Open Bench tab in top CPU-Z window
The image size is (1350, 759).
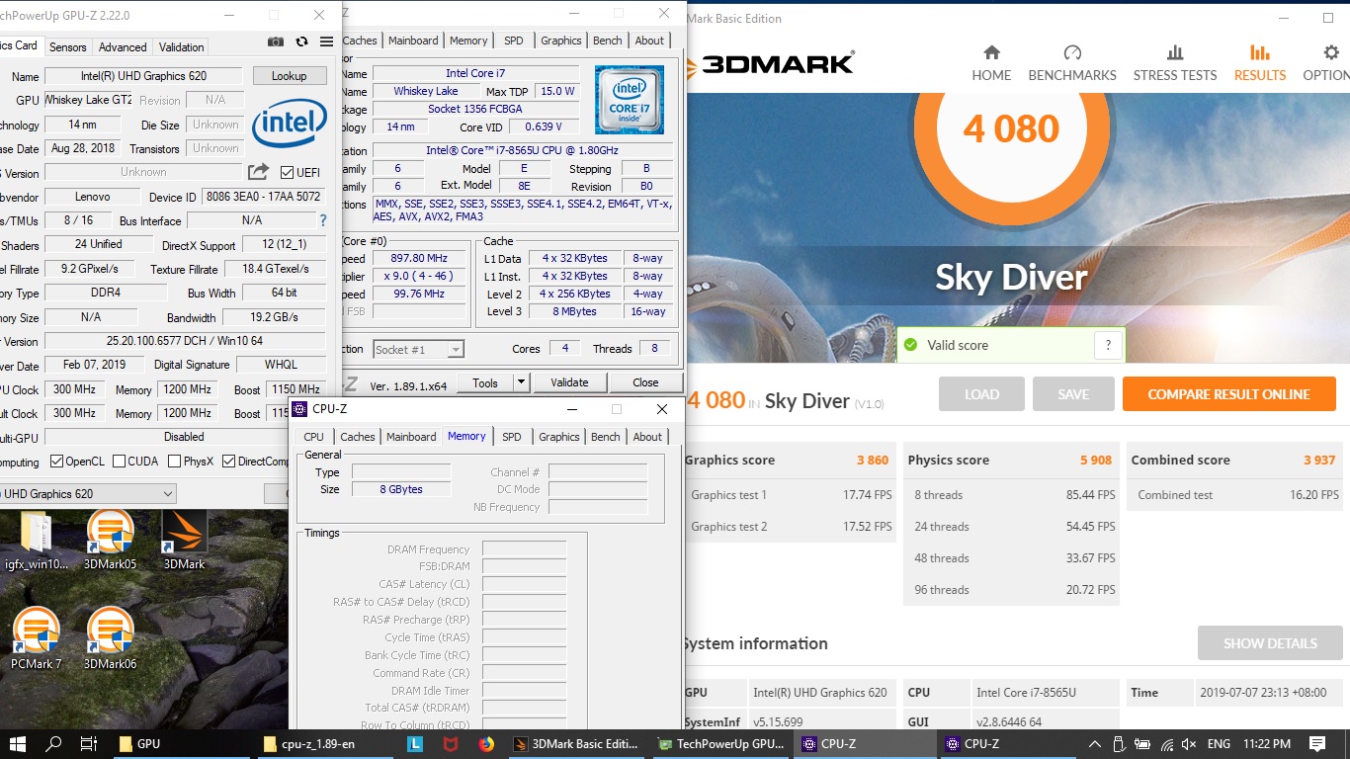(608, 41)
